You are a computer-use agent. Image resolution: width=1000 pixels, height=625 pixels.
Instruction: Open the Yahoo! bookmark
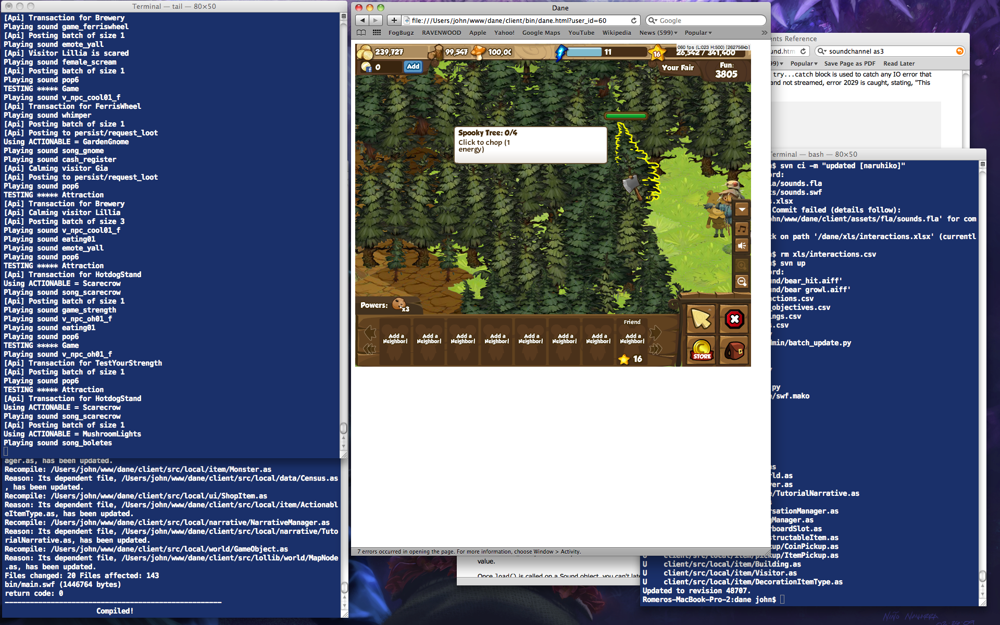pyautogui.click(x=504, y=33)
